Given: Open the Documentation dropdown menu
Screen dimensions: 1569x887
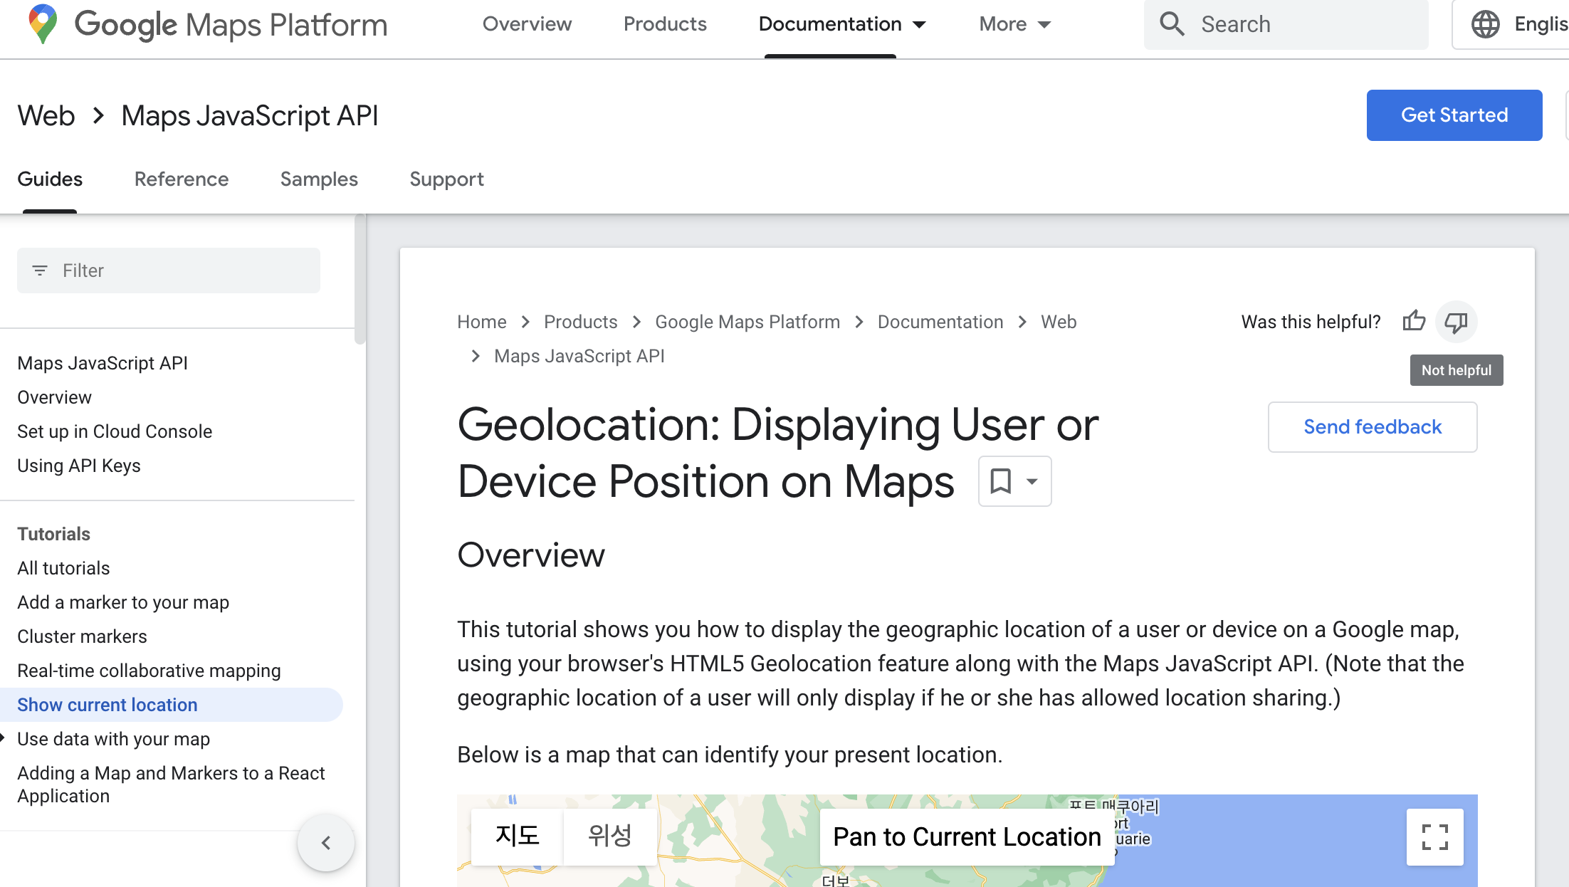Looking at the screenshot, I should click(843, 24).
